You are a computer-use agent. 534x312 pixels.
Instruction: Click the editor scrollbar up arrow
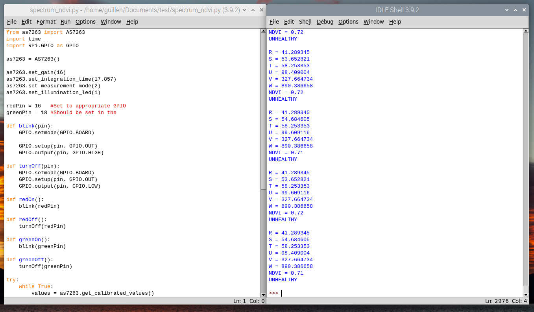[263, 31]
